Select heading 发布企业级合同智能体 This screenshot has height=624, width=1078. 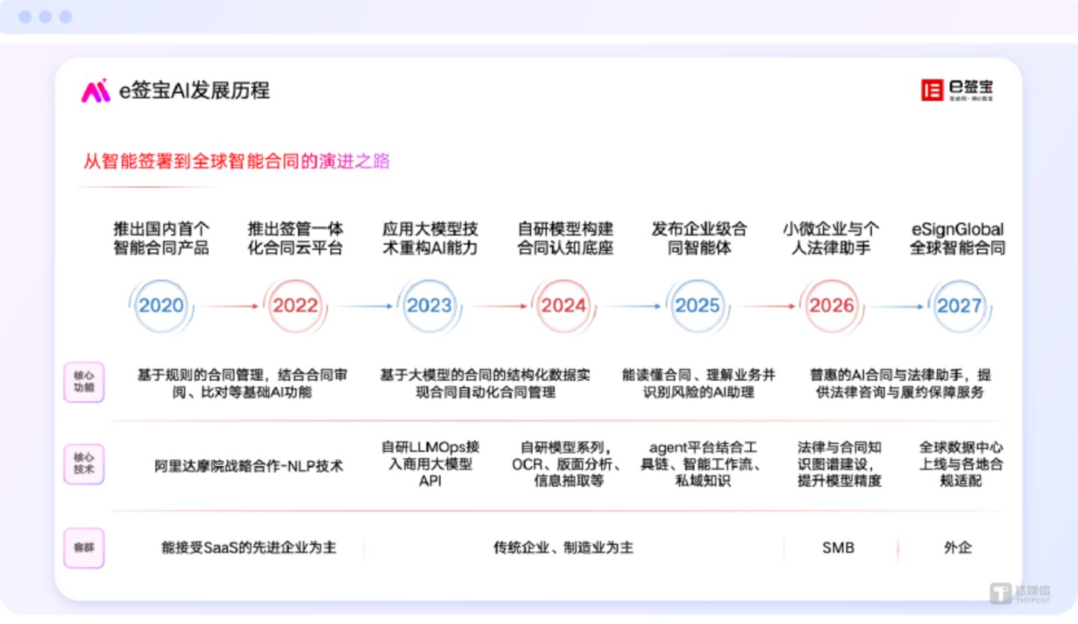click(x=699, y=238)
